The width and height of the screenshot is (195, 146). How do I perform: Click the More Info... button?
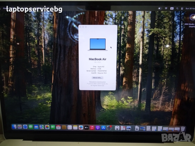(97, 78)
